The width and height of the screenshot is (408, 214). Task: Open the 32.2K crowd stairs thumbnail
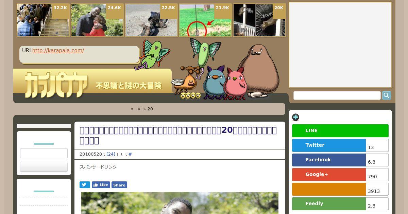tap(43, 20)
